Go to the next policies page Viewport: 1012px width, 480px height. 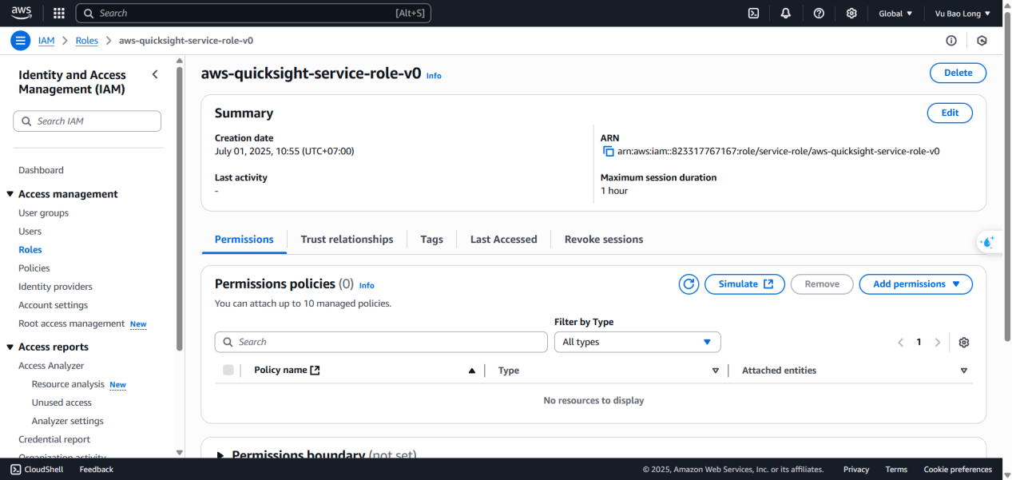(x=938, y=342)
